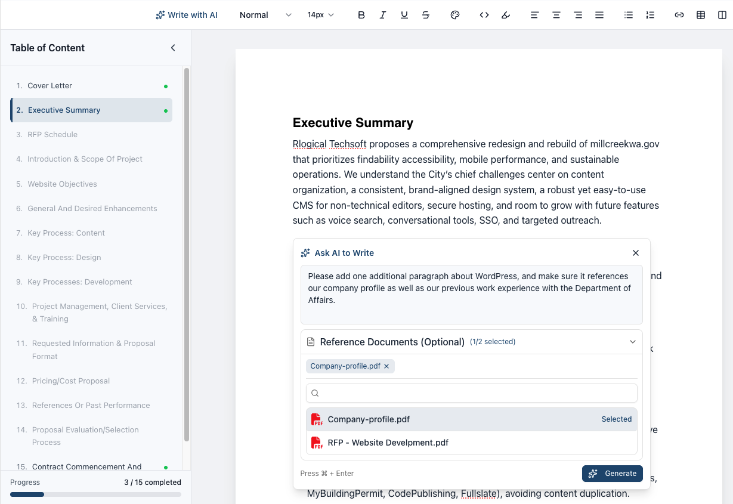Collapse the Reference Documents section
The height and width of the screenshot is (504, 733).
point(632,342)
